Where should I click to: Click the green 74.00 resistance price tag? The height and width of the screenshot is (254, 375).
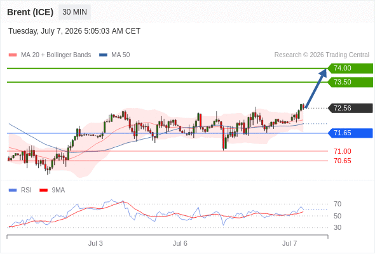tap(350, 69)
